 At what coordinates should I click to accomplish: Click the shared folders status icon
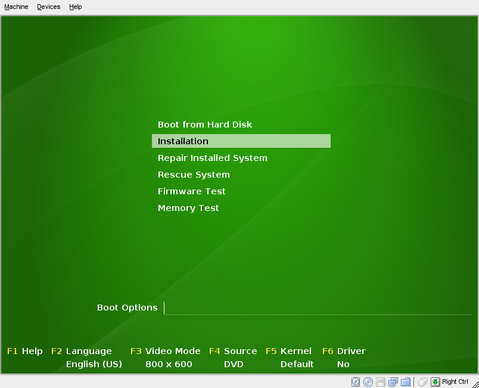click(406, 381)
